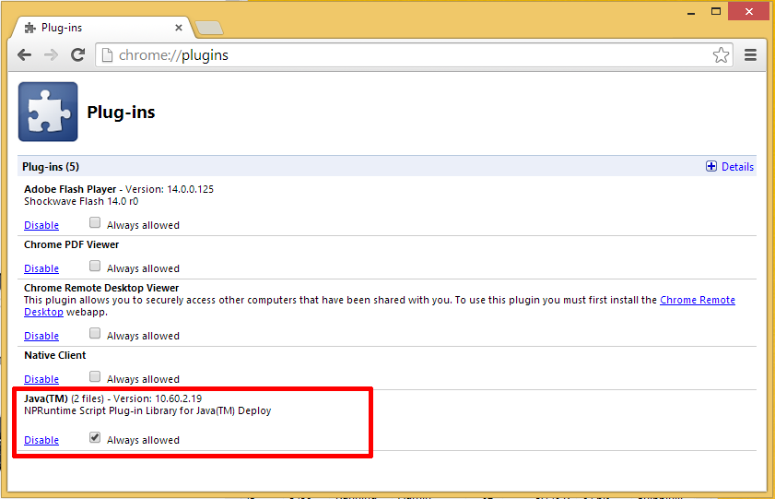Screen dimensions: 775x499
Task: Reload the chrome://plugins page
Action: tap(77, 55)
